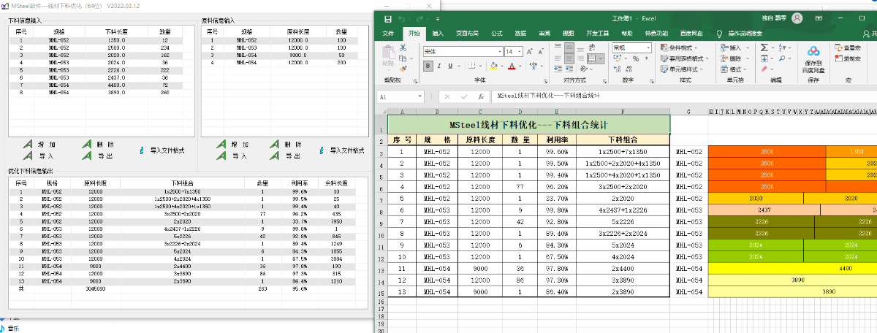
Task: Toggle bold formatting in Excel
Action: (427, 65)
